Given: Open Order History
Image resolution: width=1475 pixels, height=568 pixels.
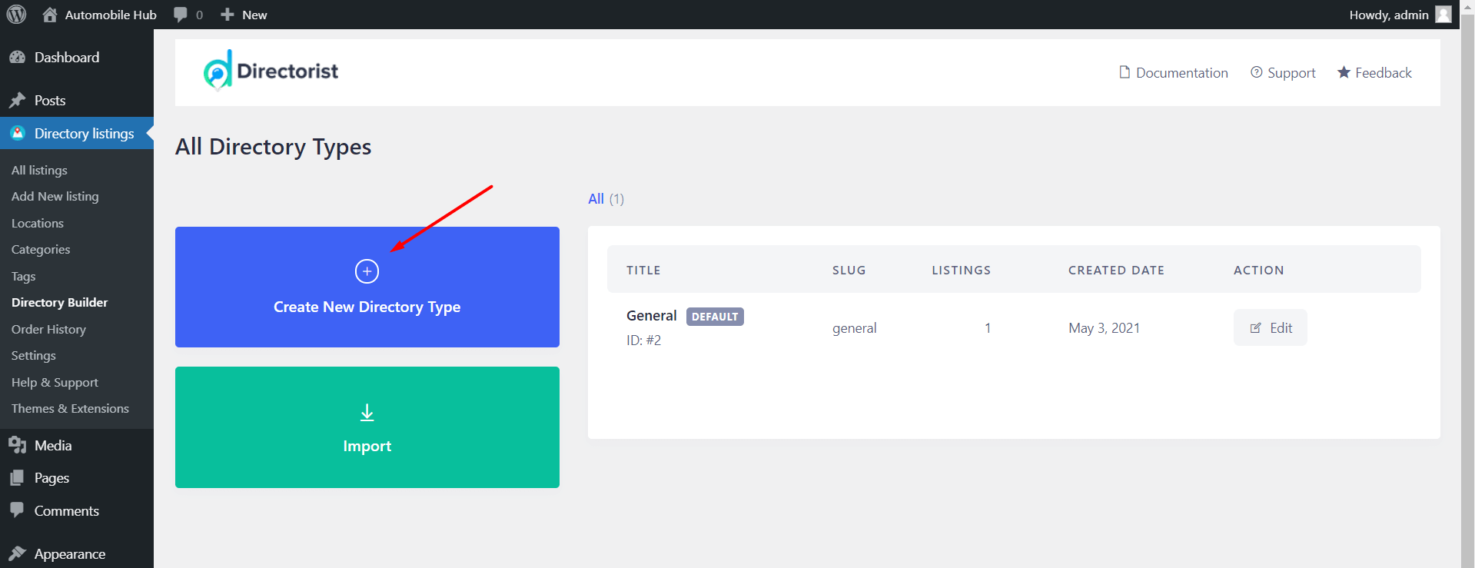Looking at the screenshot, I should [x=48, y=329].
